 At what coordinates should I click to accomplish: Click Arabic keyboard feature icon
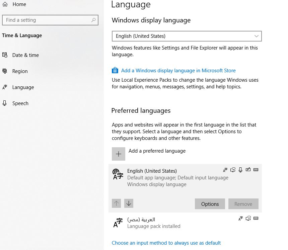tap(256, 218)
